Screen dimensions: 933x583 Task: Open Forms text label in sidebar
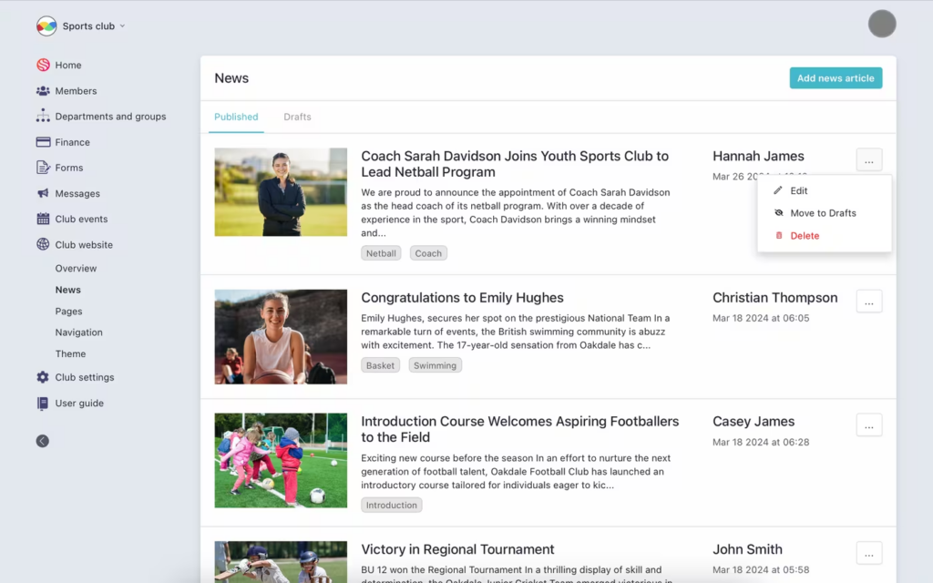click(69, 168)
